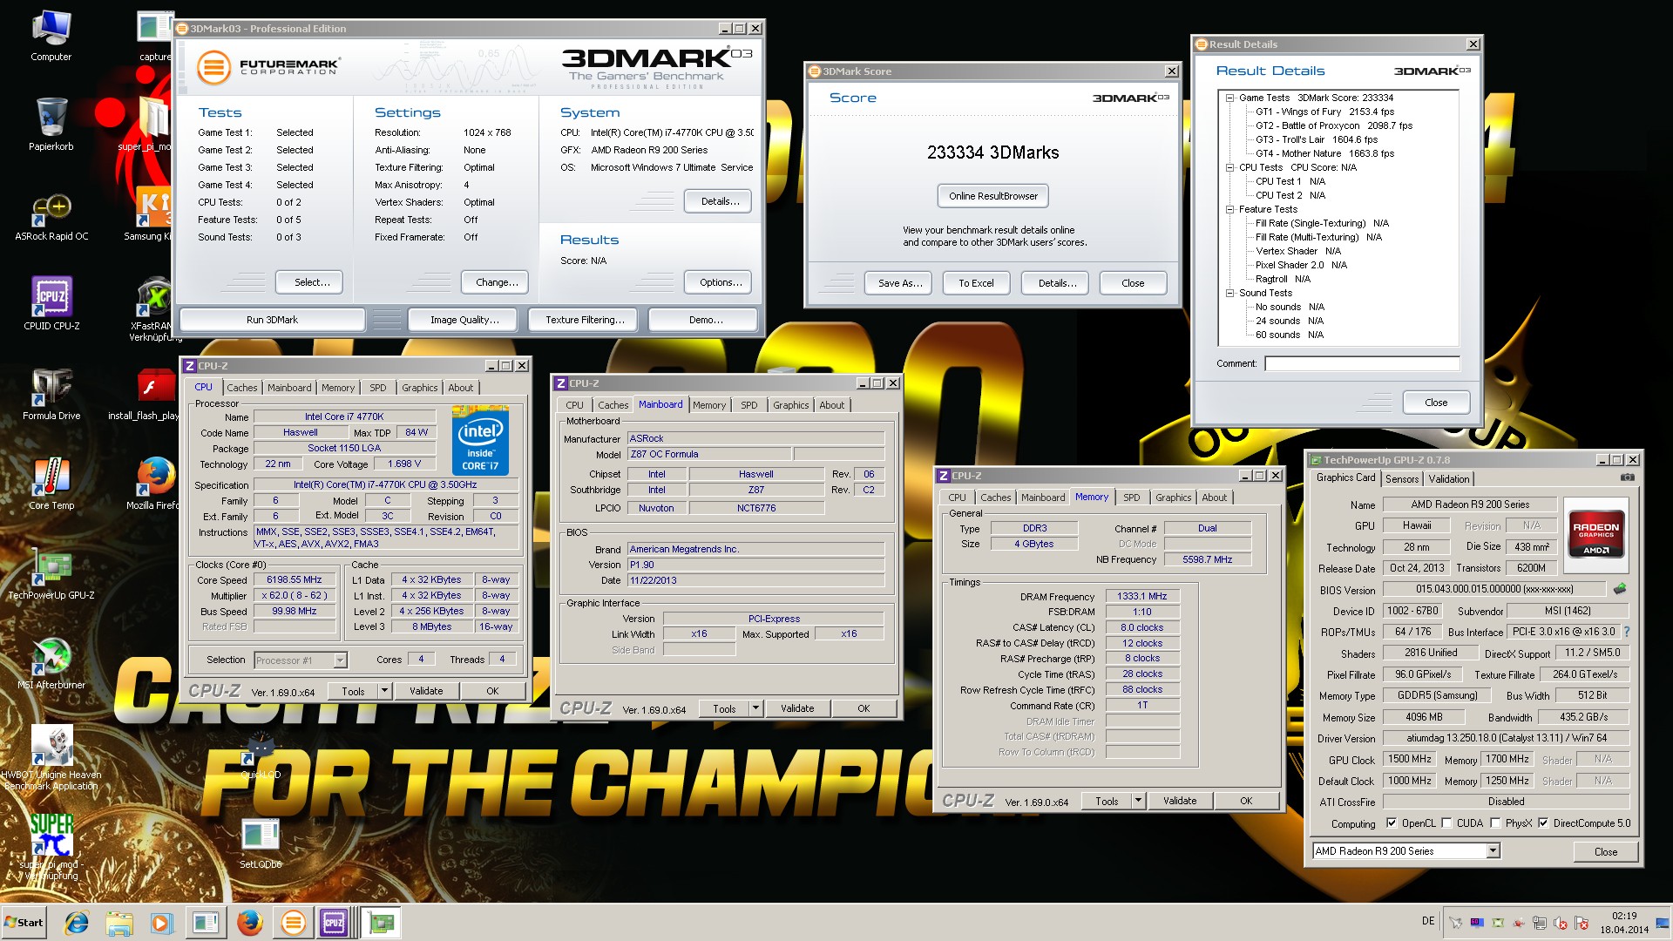Screen dimensions: 1673x941
Task: Select GT1 - Wings of Fury result row
Action: coord(1324,112)
